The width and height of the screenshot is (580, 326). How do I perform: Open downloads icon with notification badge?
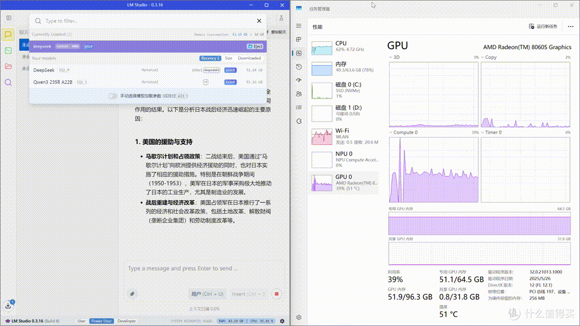[x=8, y=305]
